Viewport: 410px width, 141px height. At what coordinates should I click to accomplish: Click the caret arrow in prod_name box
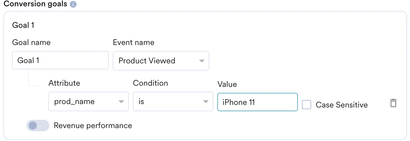(121, 102)
